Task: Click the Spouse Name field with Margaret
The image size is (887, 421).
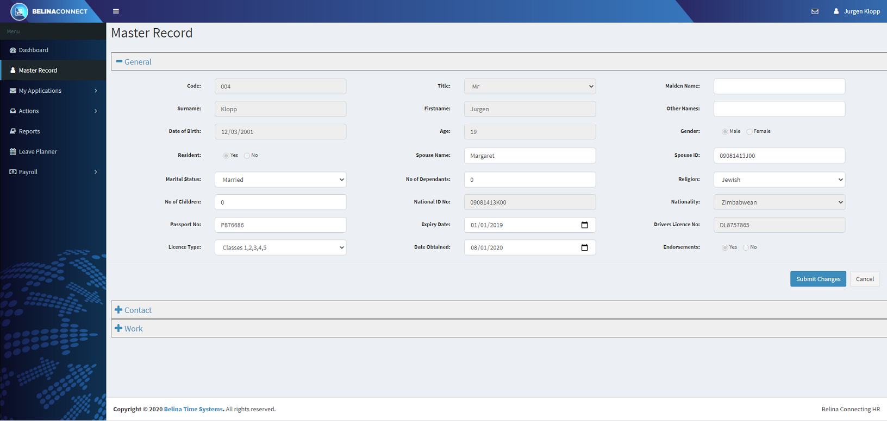Action: tap(530, 156)
